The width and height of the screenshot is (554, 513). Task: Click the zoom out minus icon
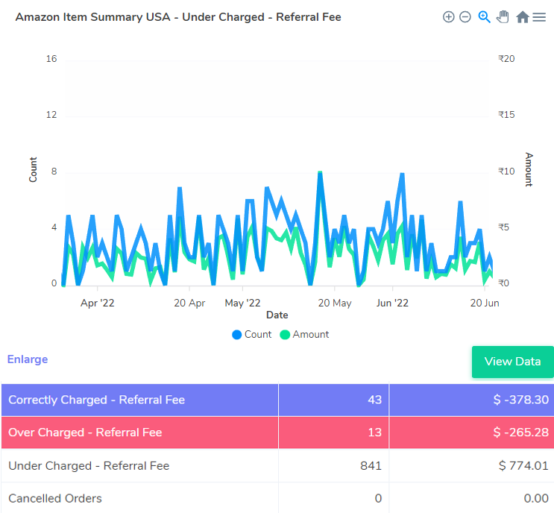point(465,17)
